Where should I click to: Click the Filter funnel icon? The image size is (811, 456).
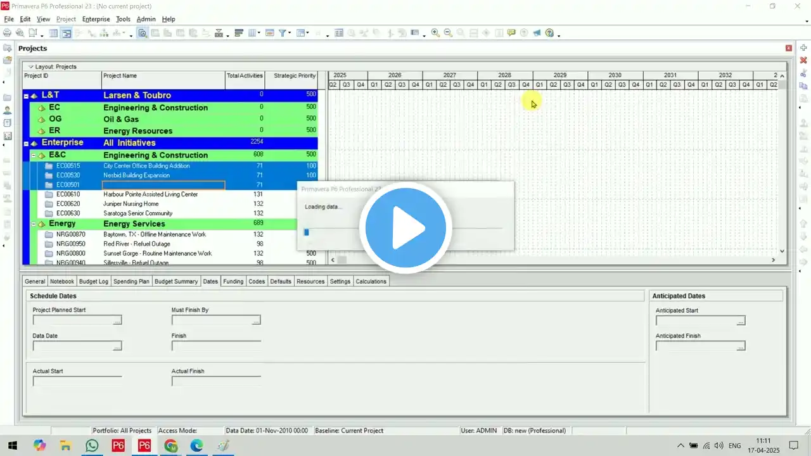283,33
